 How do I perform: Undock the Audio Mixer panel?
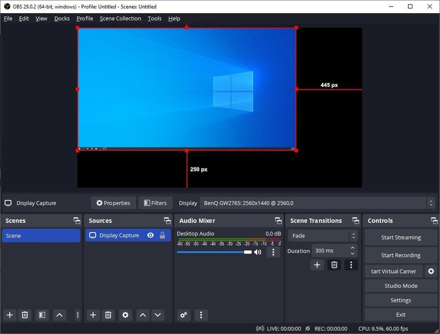[x=279, y=221]
